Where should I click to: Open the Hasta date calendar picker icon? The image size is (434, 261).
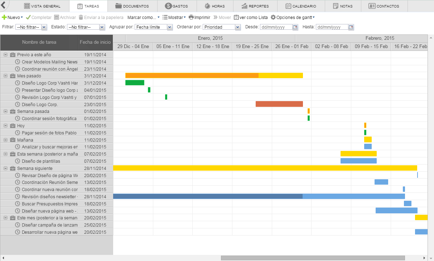tap(351, 27)
